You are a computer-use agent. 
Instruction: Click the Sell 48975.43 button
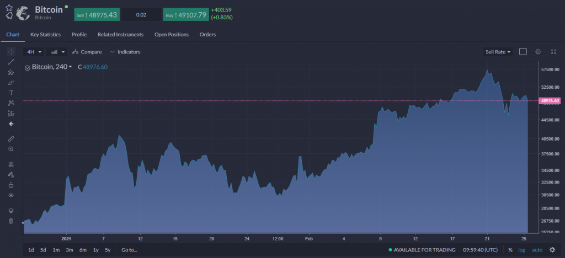tap(97, 15)
